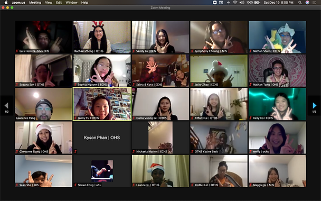Select Maggie Ju's video tile
This screenshot has height=201, width=321.
point(277,171)
